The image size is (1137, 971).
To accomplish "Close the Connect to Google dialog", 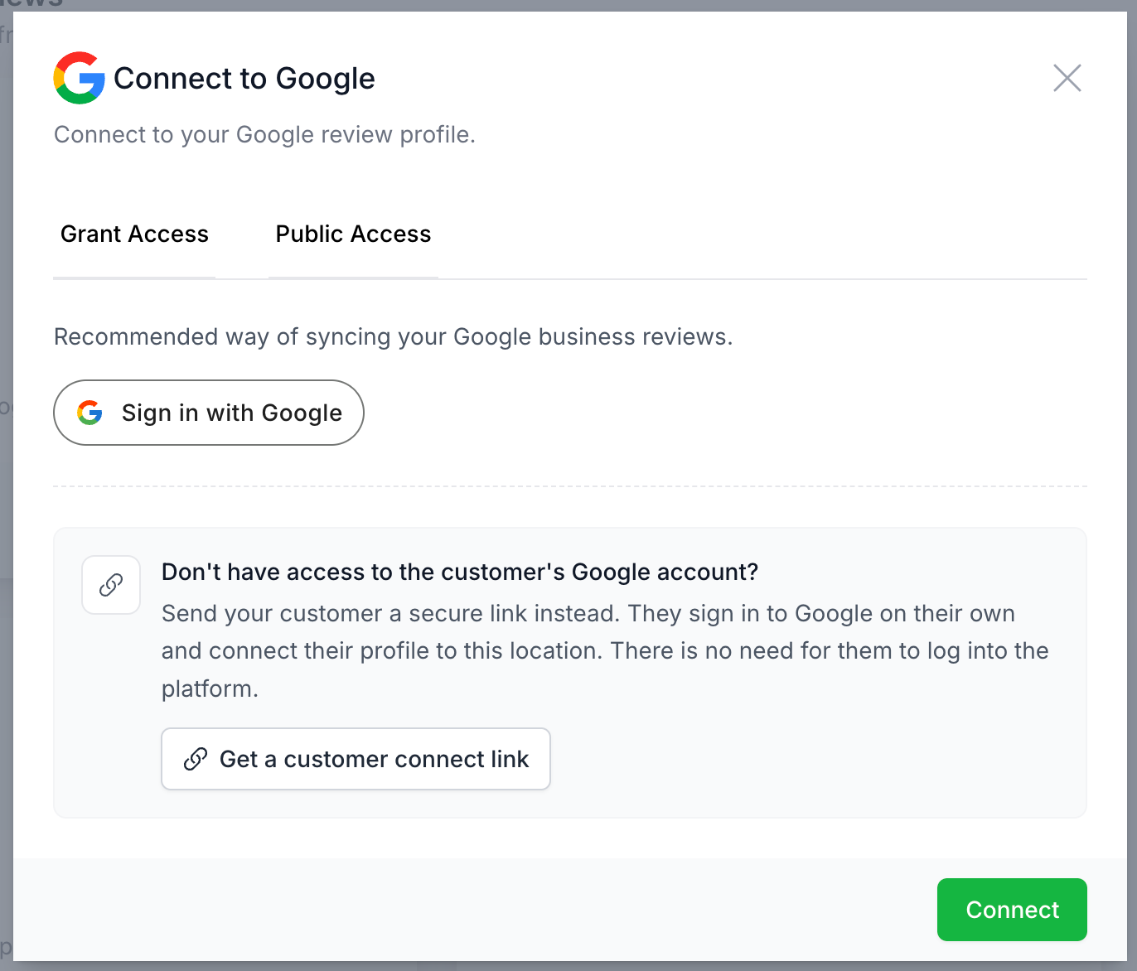I will click(1067, 78).
